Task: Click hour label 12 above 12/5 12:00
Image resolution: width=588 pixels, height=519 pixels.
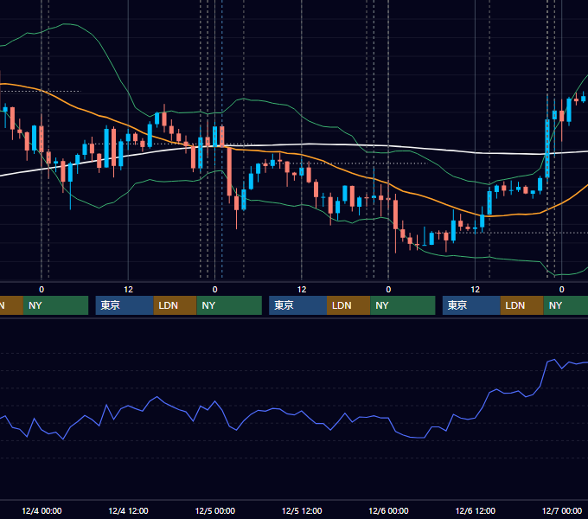Action: pos(302,290)
